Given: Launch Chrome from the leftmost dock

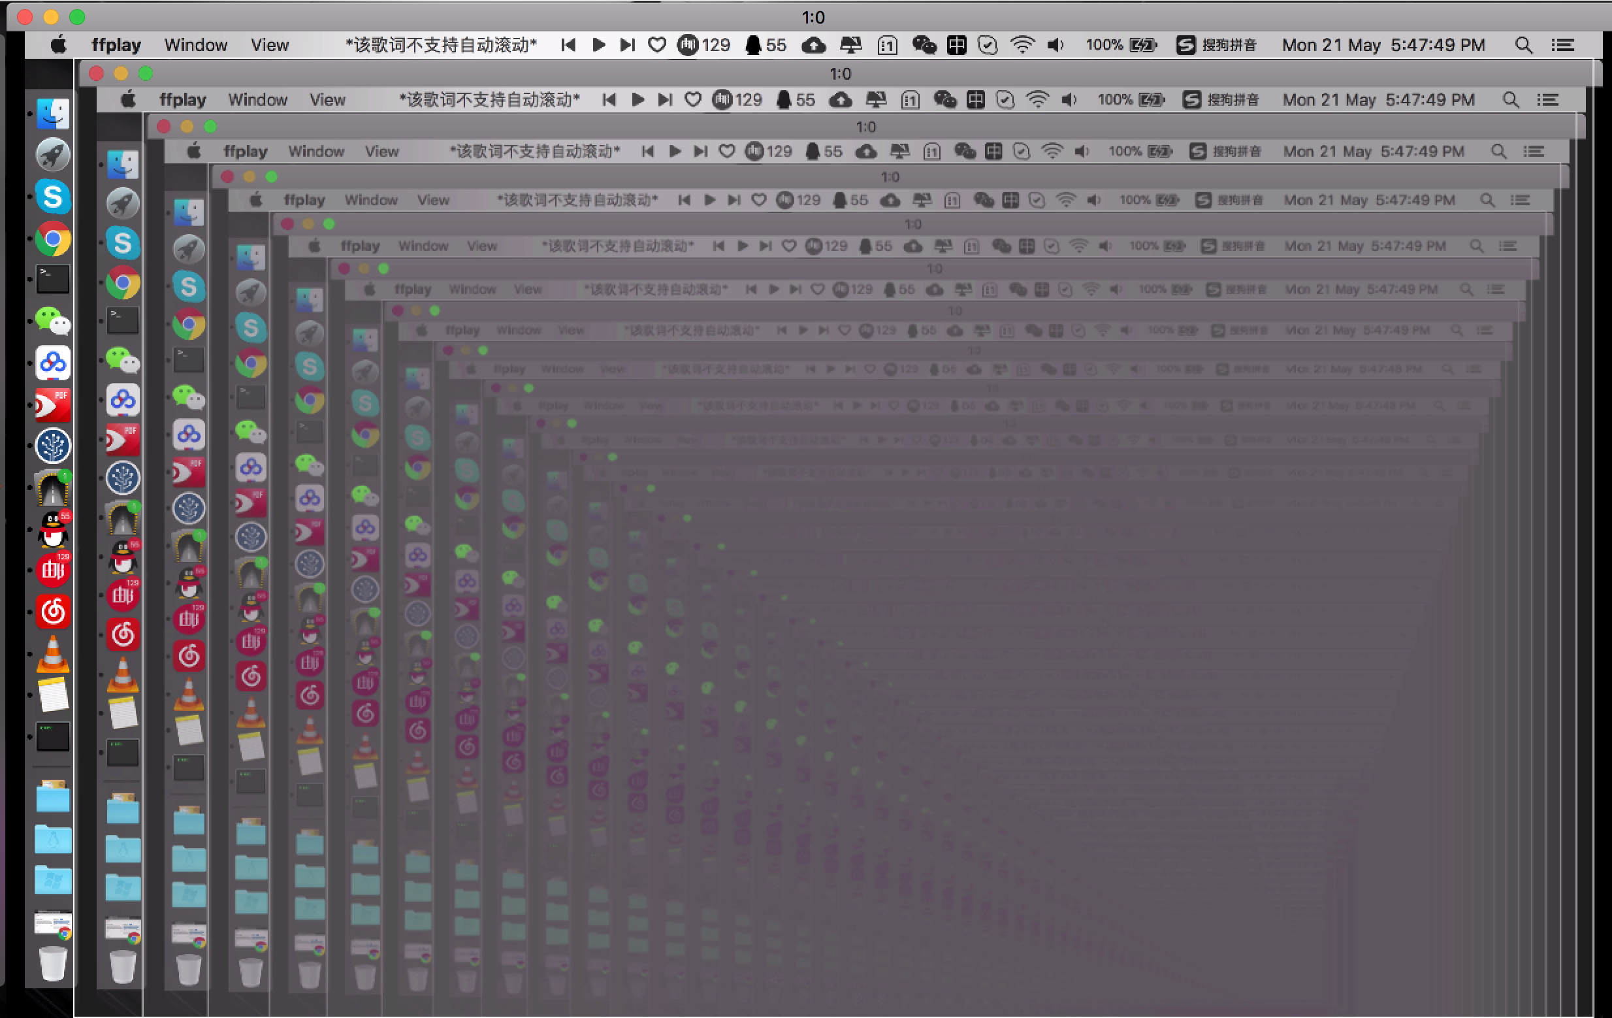Looking at the screenshot, I should [53, 238].
